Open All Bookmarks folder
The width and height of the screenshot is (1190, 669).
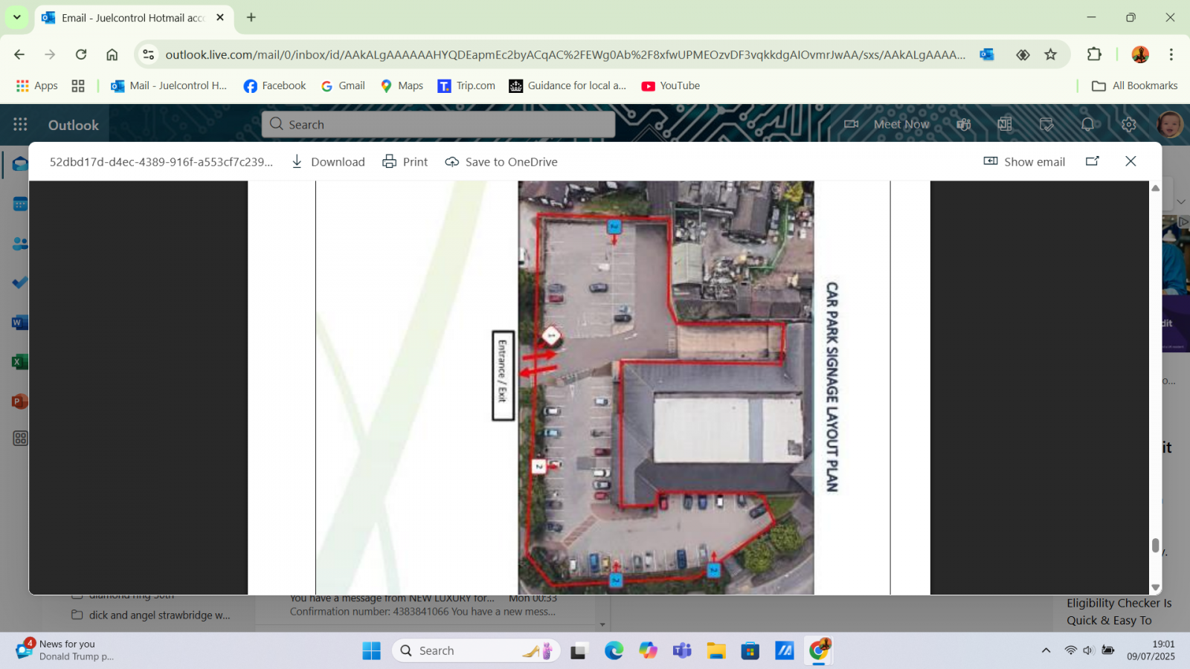(x=1135, y=85)
